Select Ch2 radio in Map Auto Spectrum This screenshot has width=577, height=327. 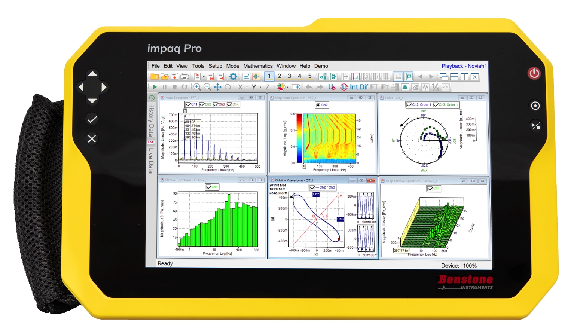click(x=318, y=105)
